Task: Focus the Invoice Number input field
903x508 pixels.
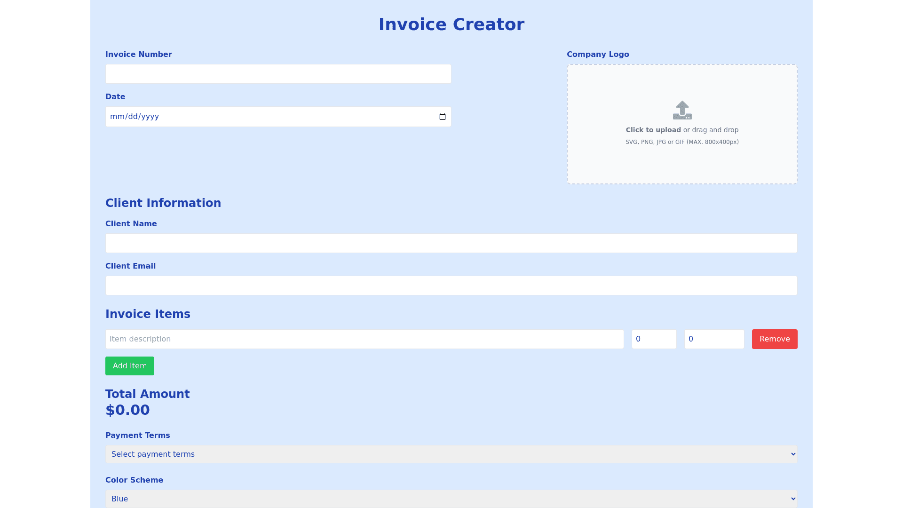Action: (278, 74)
